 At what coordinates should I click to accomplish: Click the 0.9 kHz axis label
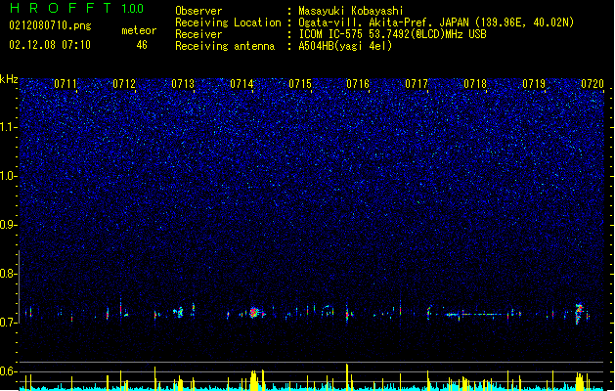(x=8, y=225)
